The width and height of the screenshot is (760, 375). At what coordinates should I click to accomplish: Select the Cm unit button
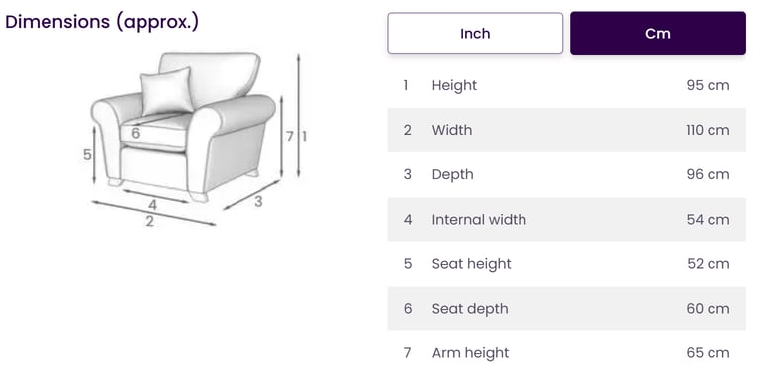tap(658, 34)
